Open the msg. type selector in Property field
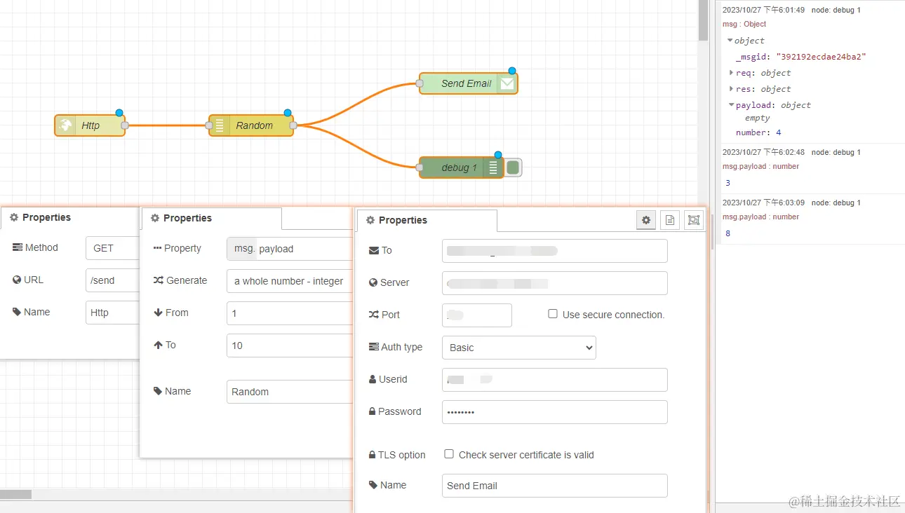The image size is (905, 513). point(242,249)
